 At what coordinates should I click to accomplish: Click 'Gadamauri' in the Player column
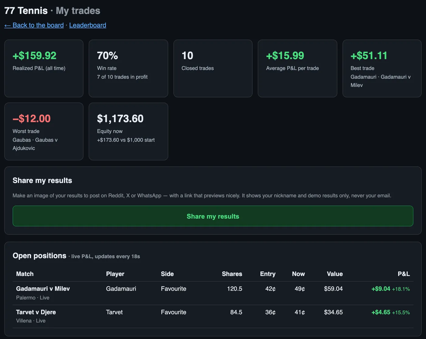coord(121,288)
